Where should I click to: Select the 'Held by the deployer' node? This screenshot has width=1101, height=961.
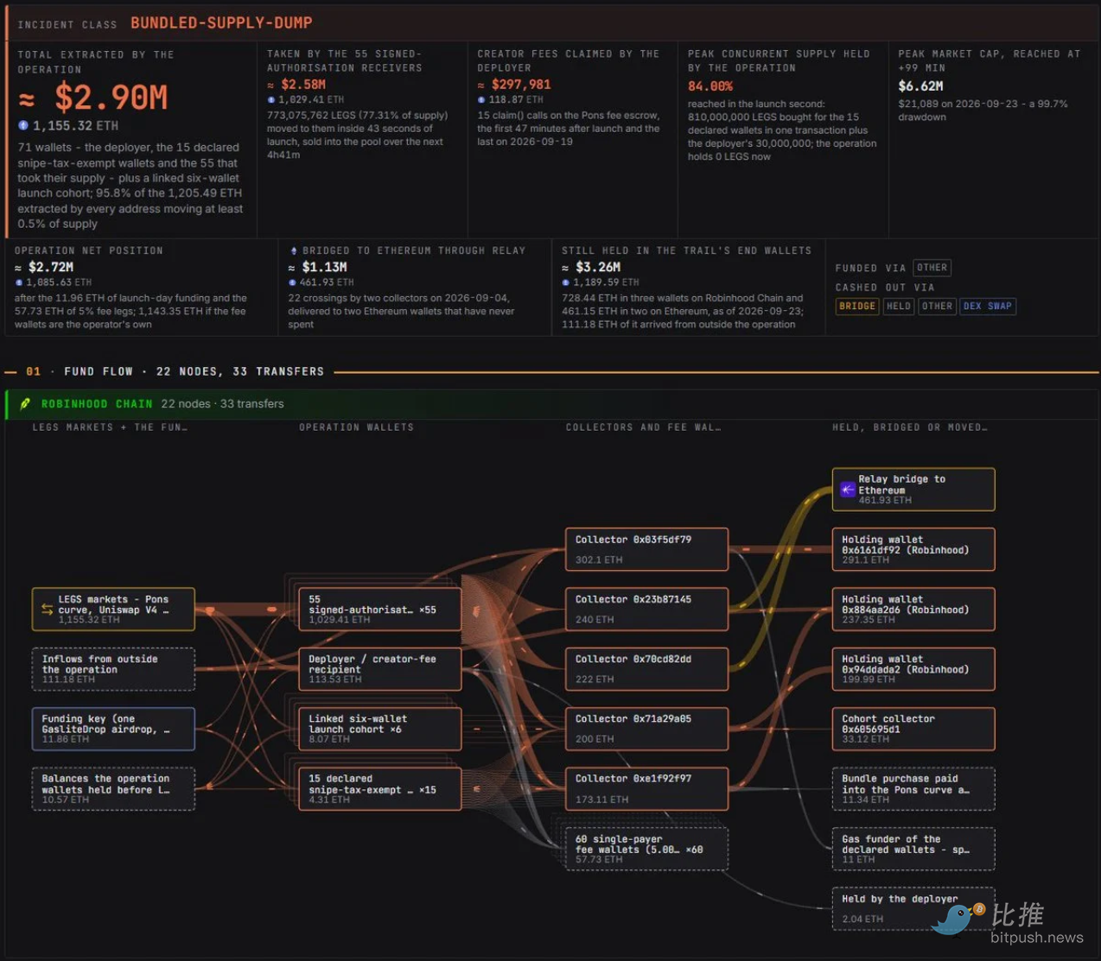[913, 908]
